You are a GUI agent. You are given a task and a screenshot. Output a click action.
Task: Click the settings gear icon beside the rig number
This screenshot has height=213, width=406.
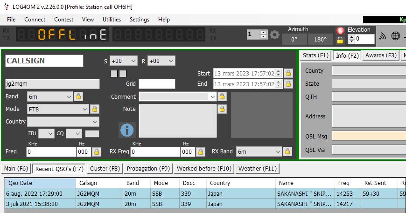click(x=274, y=34)
